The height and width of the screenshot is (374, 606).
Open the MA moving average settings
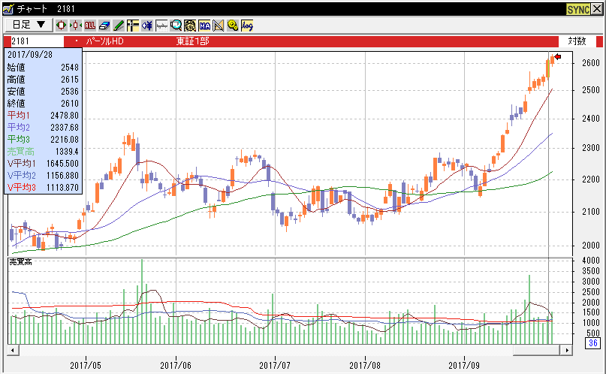point(204,25)
